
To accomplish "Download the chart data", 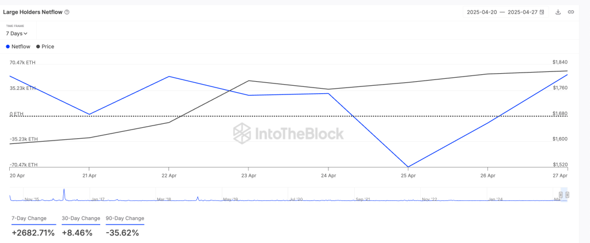I will [x=558, y=12].
